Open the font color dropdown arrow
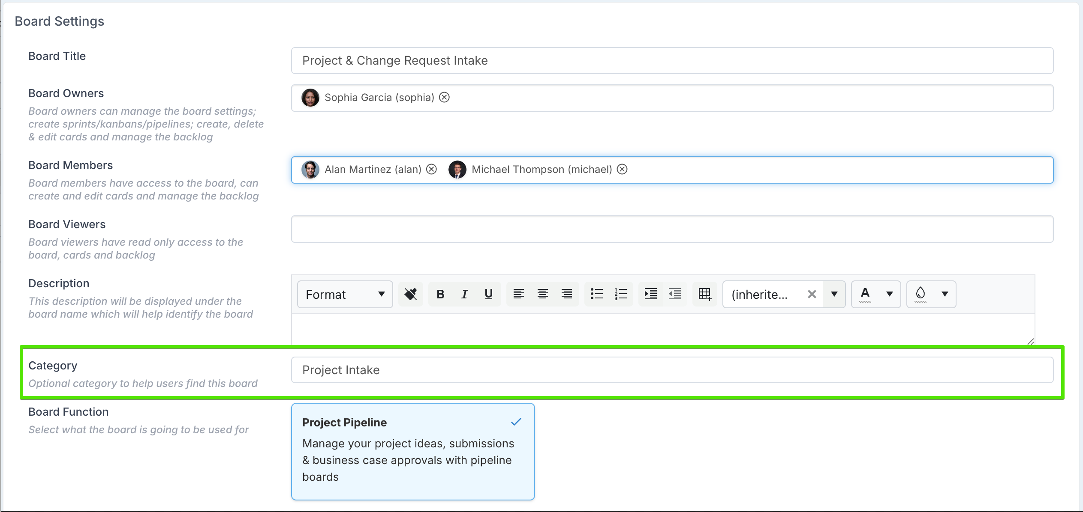Image resolution: width=1083 pixels, height=512 pixels. (889, 294)
